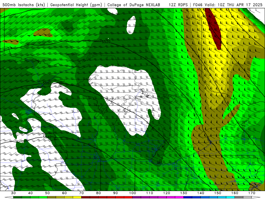This screenshot has height=199, width=265.
Task: Click the 160 value on the color scale
Action: [235, 193]
